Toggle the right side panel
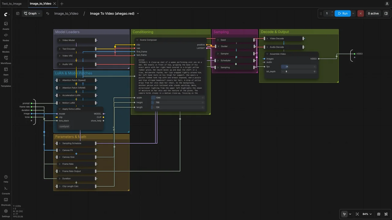Viewport: 392px width, 220px height. point(386,13)
